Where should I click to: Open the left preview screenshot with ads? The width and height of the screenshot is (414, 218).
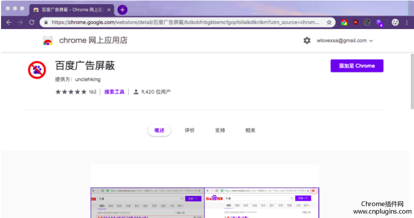(147, 203)
